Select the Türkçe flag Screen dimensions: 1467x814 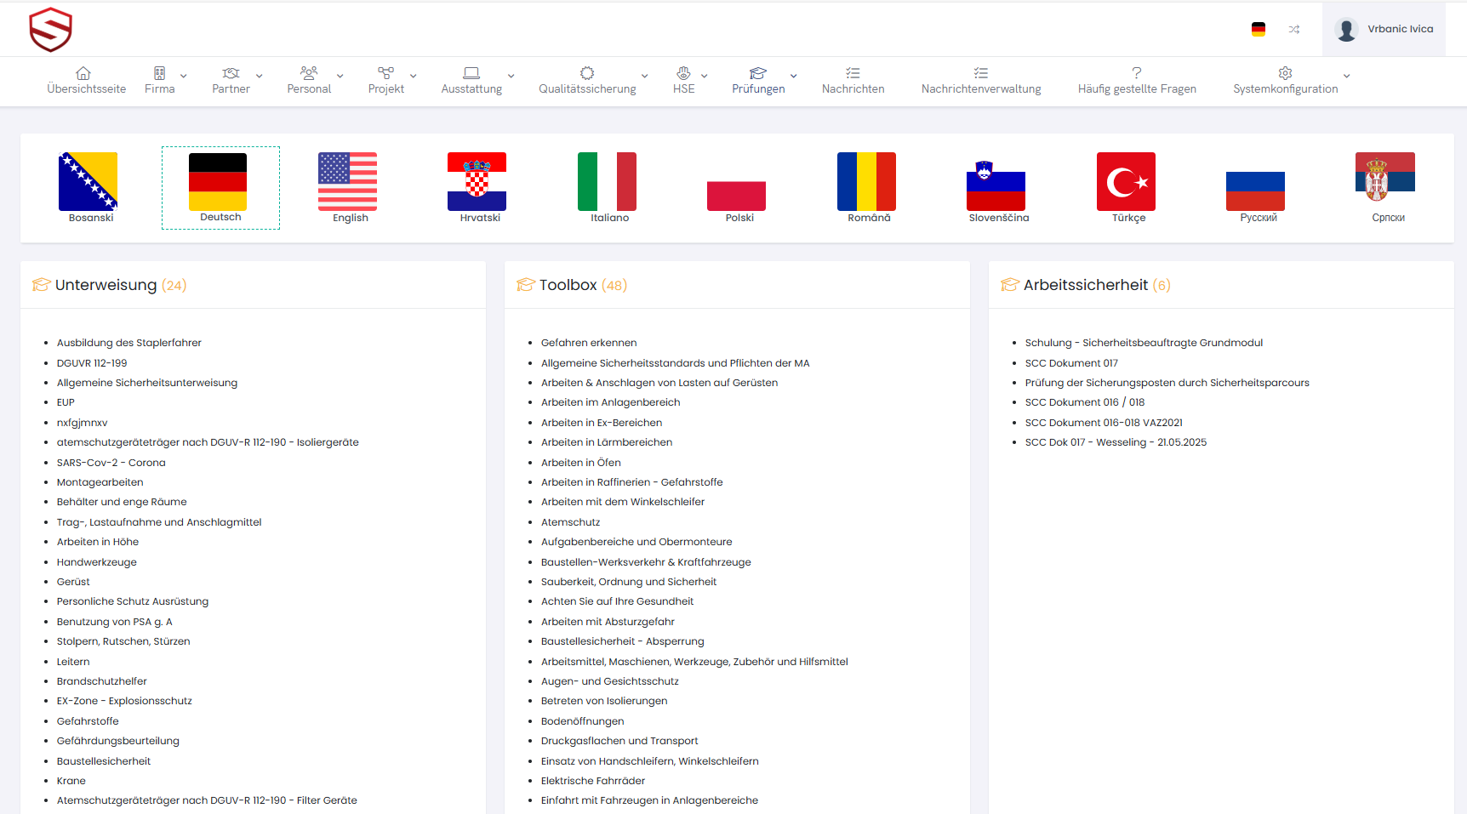pyautogui.click(x=1125, y=182)
